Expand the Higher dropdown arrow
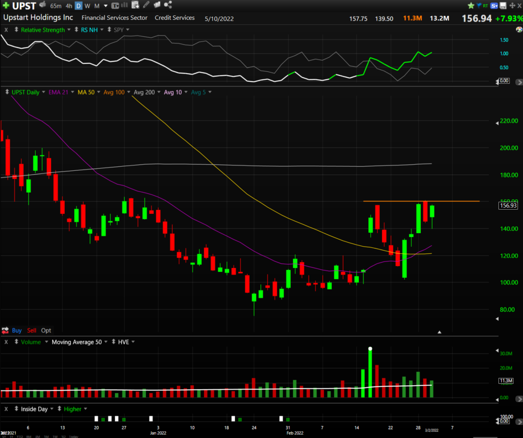 85,408
